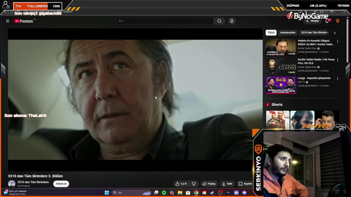The width and height of the screenshot is (351, 197).
Task: Dislike the video with thumbs down
Action: coord(194,184)
